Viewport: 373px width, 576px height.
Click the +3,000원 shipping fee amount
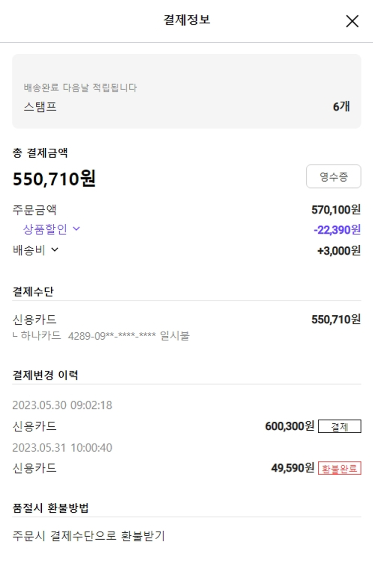(x=338, y=251)
